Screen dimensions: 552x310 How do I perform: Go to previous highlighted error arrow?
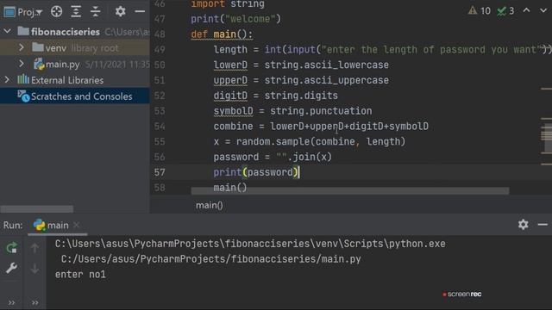pos(527,10)
